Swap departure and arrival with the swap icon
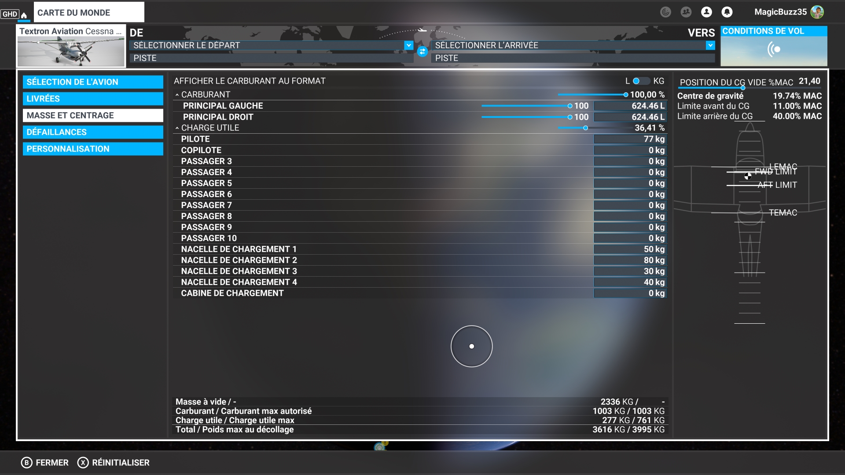845x475 pixels. [422, 52]
